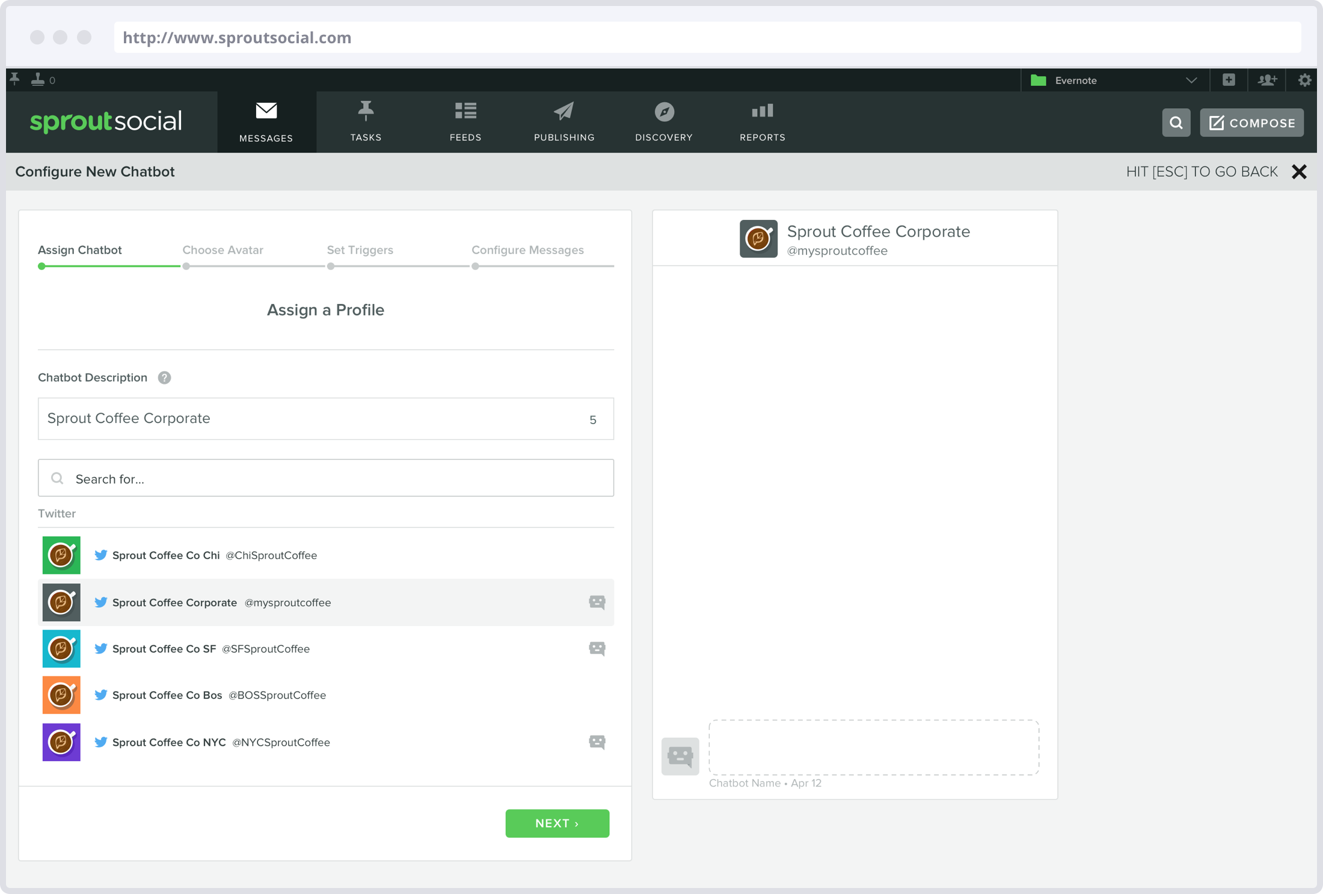
Task: Click the search magnifier button in the header
Action: (x=1176, y=123)
